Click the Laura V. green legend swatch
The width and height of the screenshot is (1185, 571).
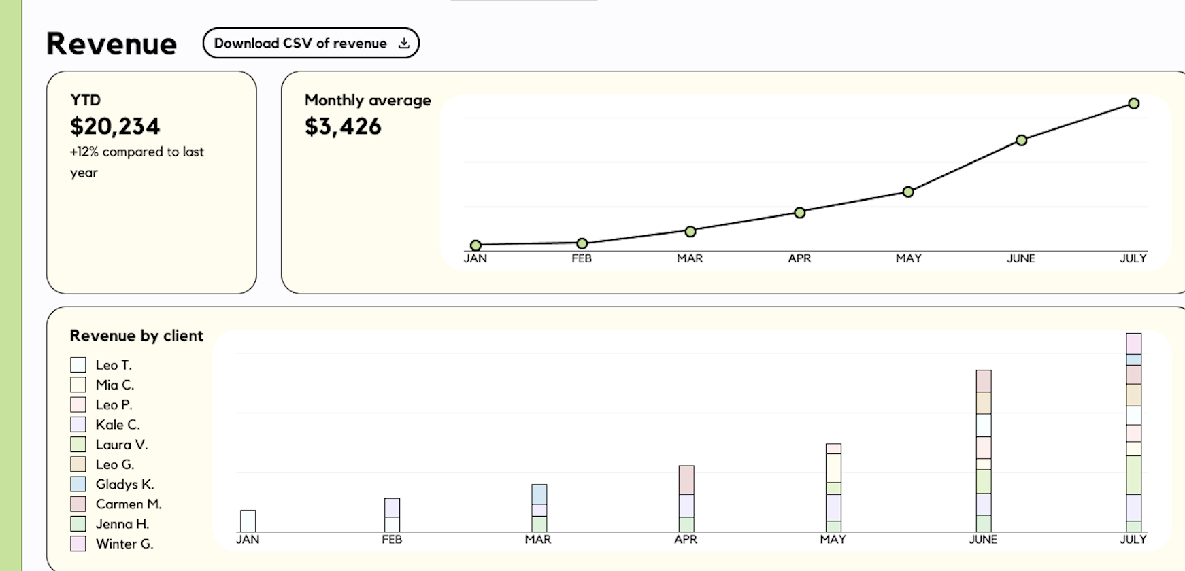78,445
